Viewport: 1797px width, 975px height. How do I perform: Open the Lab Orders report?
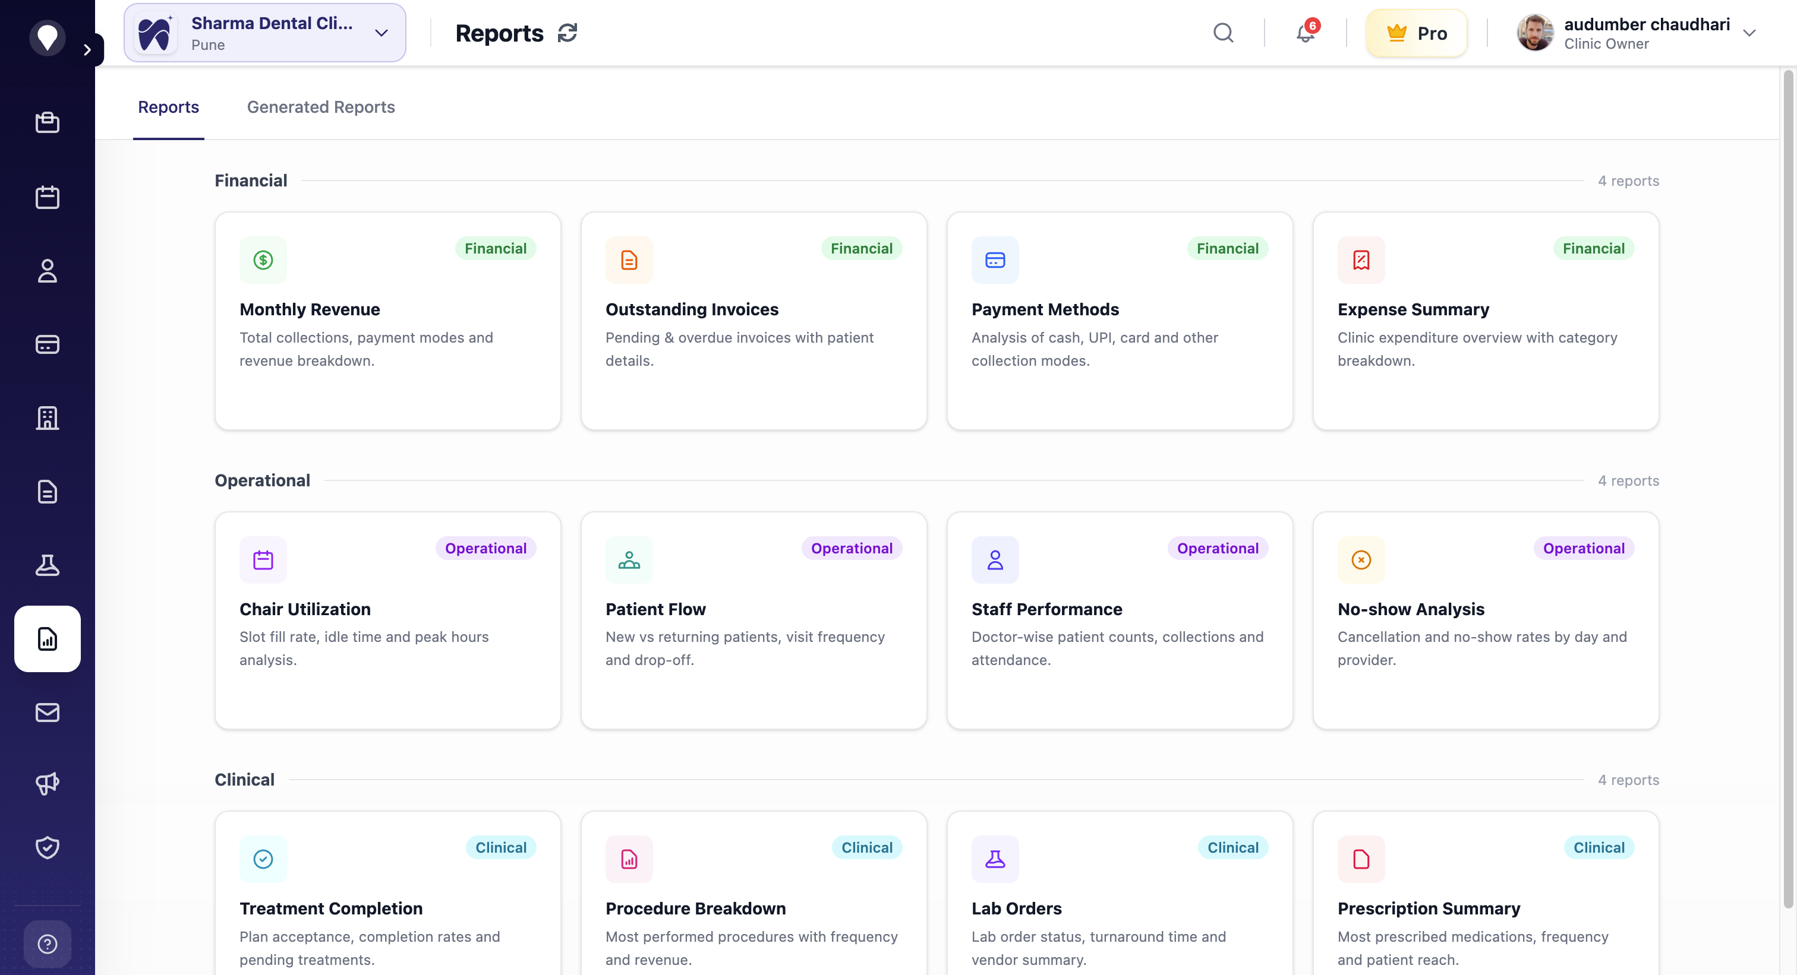1120,894
